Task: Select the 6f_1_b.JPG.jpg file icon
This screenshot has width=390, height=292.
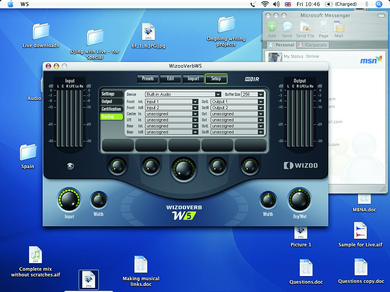Action: point(148,32)
